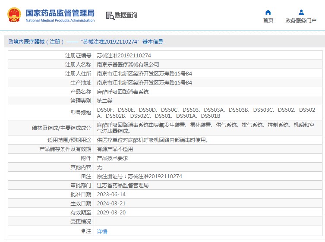The width and height of the screenshot is (325, 242).
Task: Open the 政务服务门户 person icon
Action: coord(301,13)
